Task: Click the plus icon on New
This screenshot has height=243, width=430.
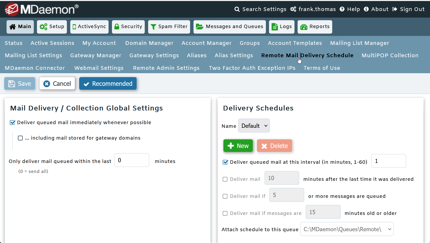Action: [x=231, y=146]
